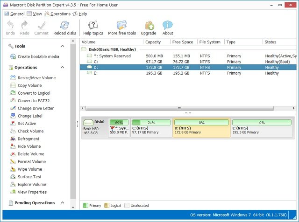This screenshot has height=222, width=299.
Task: Click the volume list's left scroll arrow
Action: (x=82, y=108)
